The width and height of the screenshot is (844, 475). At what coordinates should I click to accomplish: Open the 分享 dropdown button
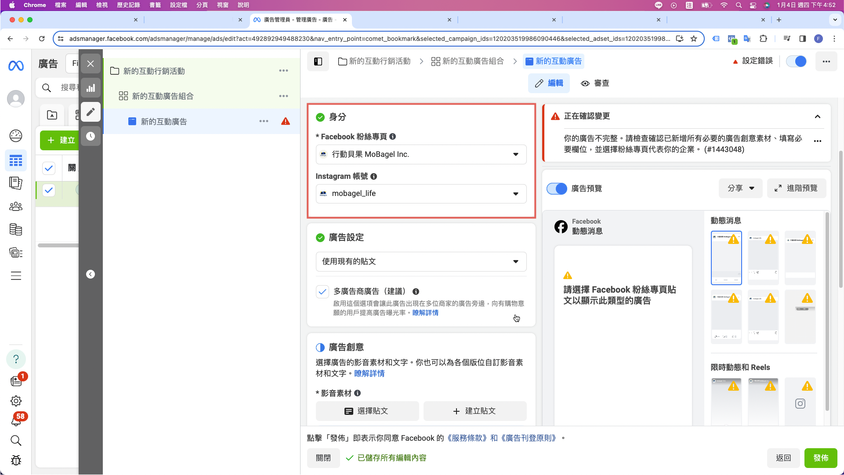coord(741,188)
